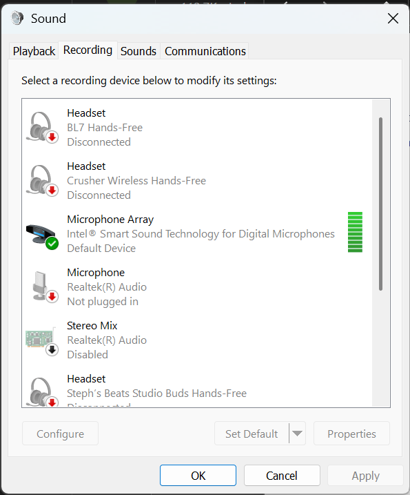
Task: Click Realtek(R) Audio text under Stereo Mix
Action: tap(107, 340)
